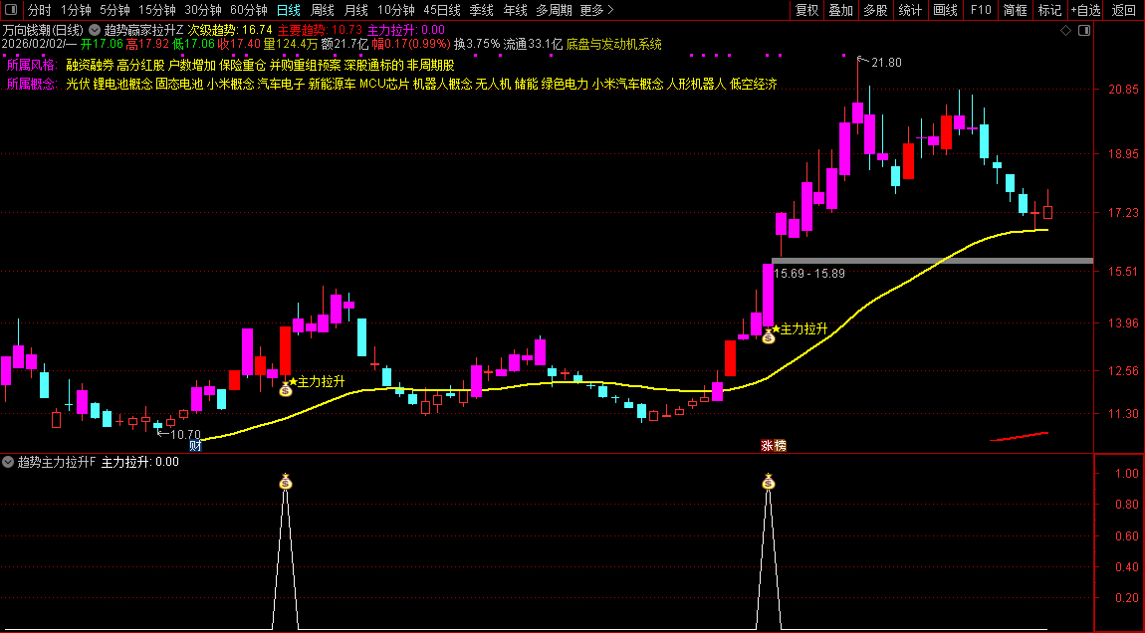Click the 简框 button
Image resolution: width=1145 pixels, height=633 pixels.
(1015, 10)
